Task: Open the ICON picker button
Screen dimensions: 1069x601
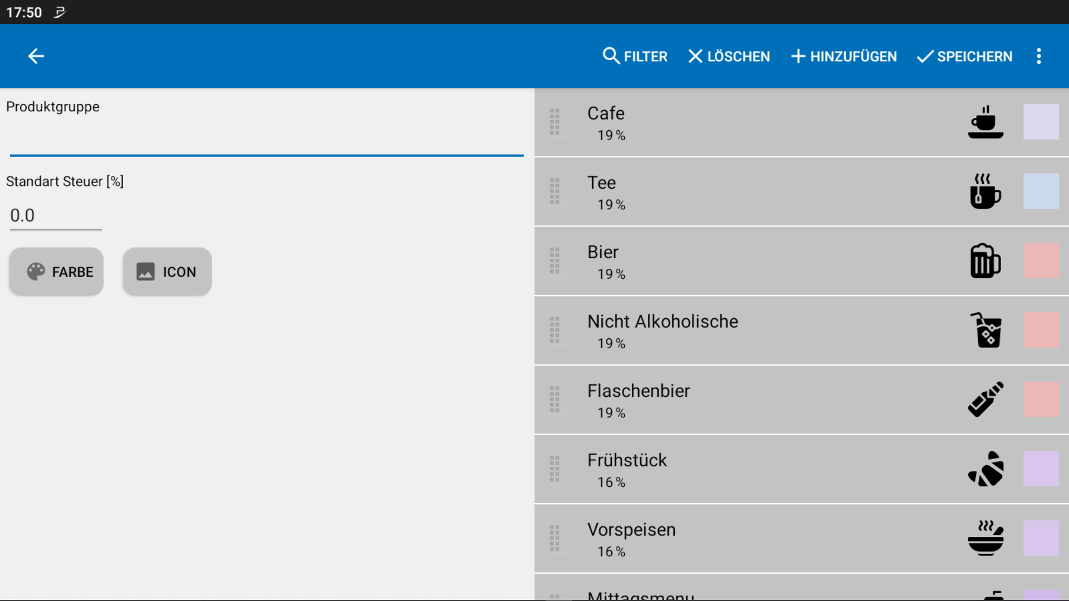Action: (x=166, y=272)
